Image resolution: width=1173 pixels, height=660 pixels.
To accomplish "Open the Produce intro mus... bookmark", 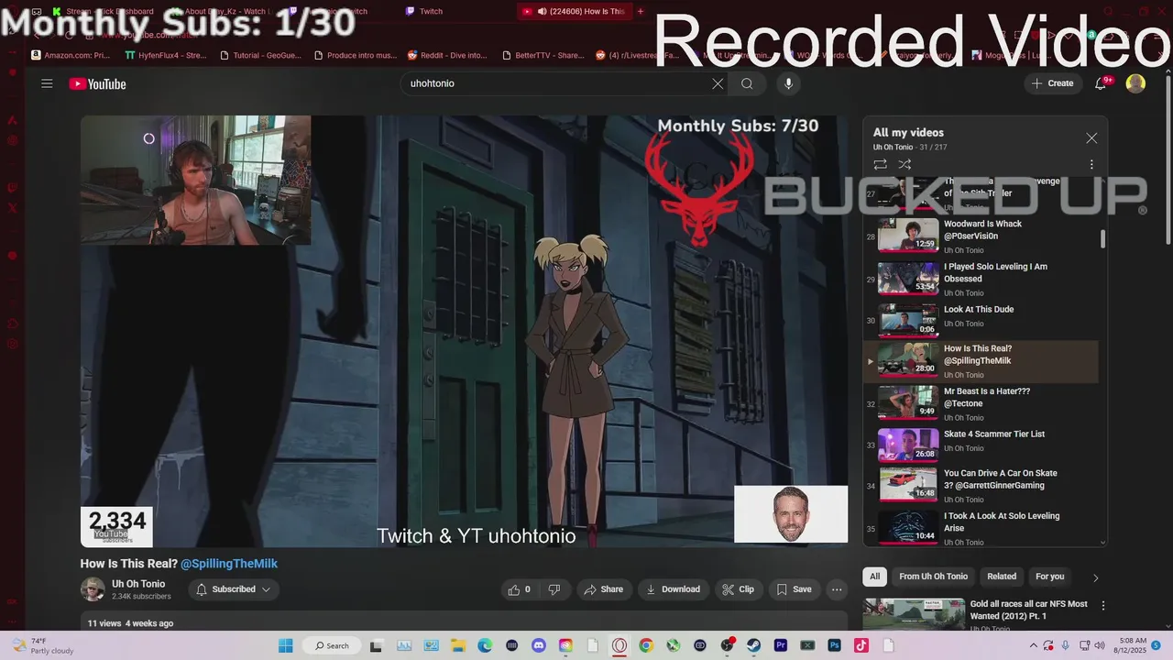I will (356, 55).
